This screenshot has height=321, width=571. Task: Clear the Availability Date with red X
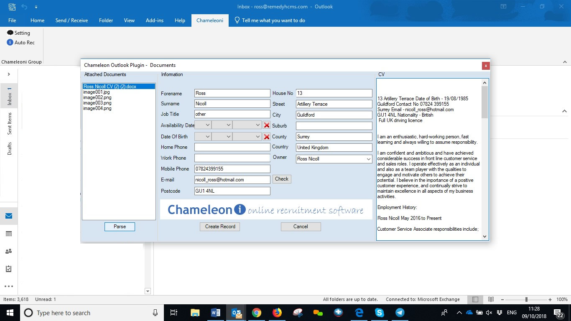267,125
